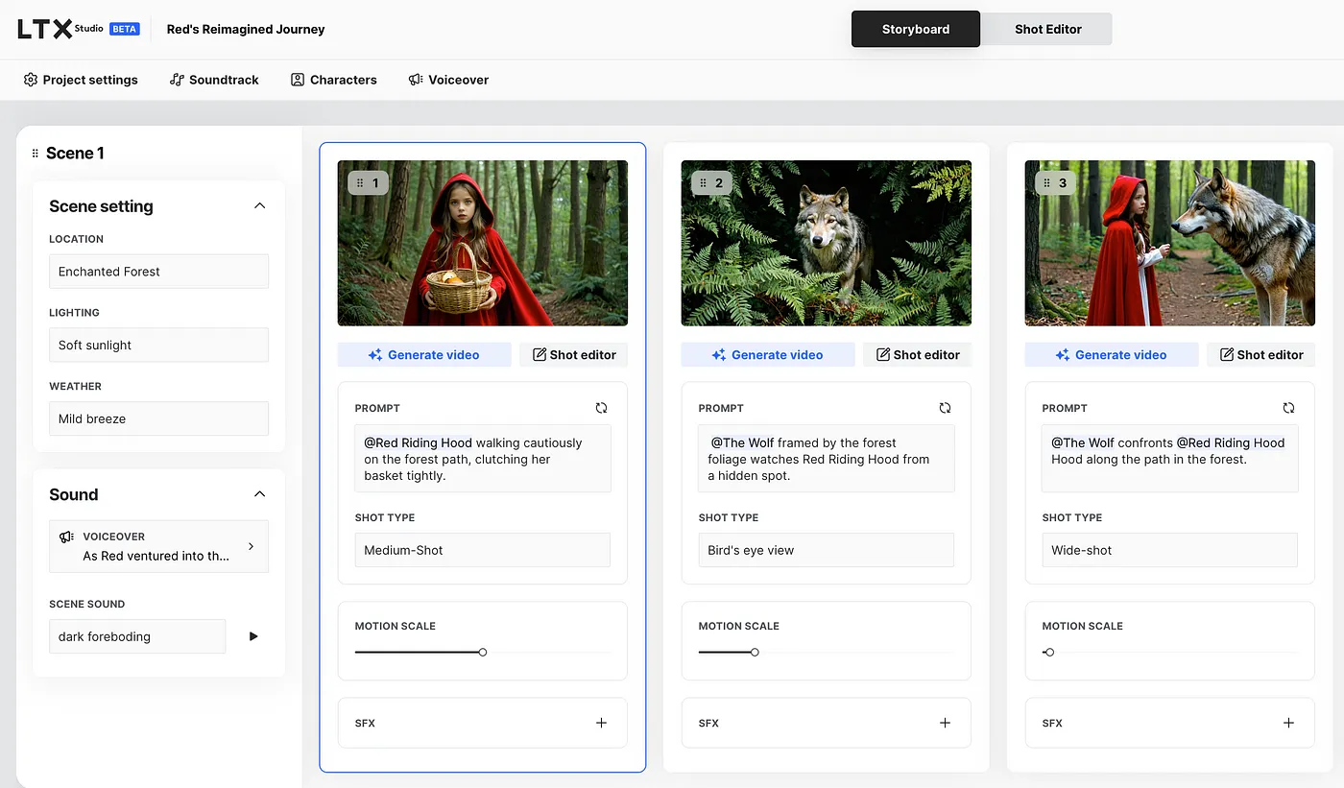Click the drag handle on shot 2 thumbnail
The width and height of the screenshot is (1344, 788).
(x=703, y=182)
